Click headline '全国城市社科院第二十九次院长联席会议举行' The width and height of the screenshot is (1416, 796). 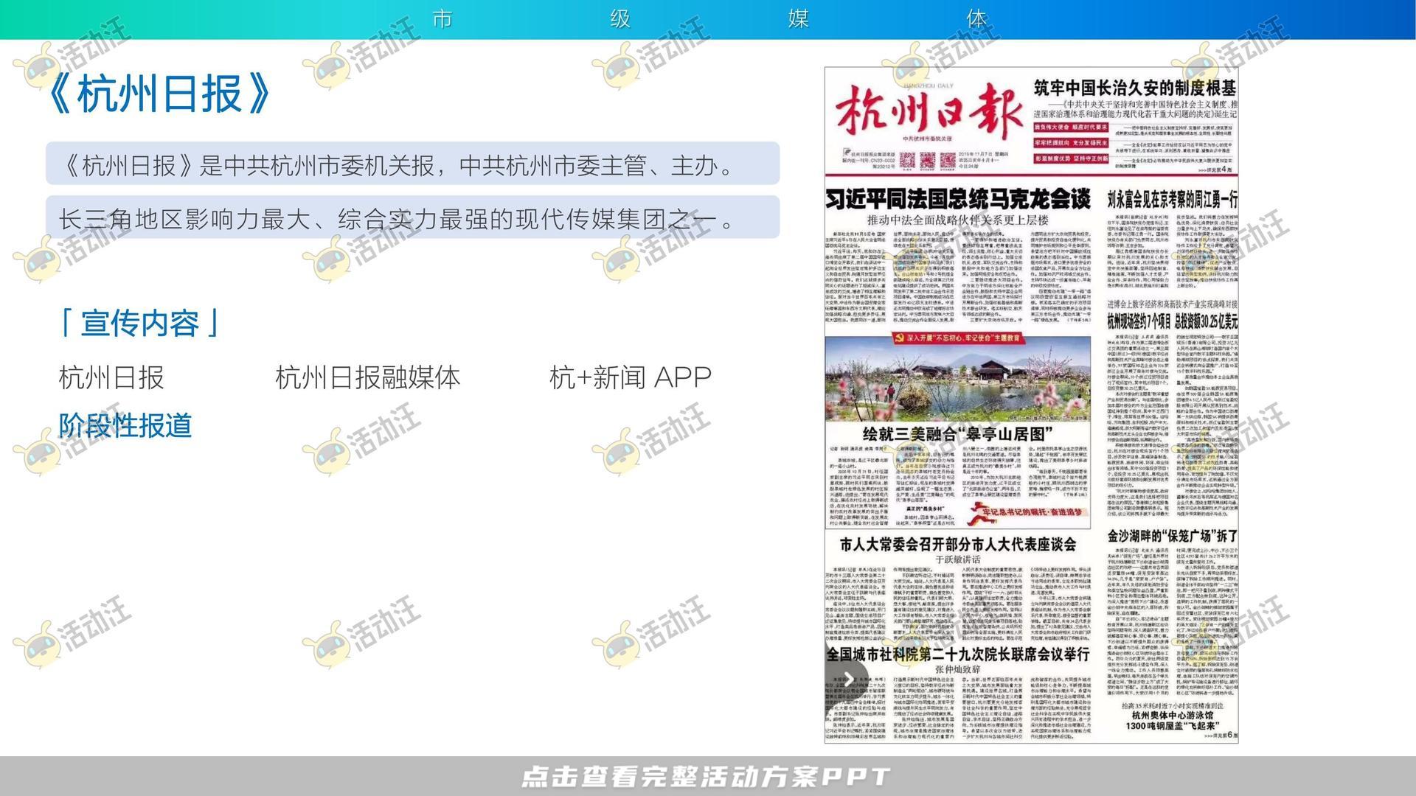click(957, 654)
